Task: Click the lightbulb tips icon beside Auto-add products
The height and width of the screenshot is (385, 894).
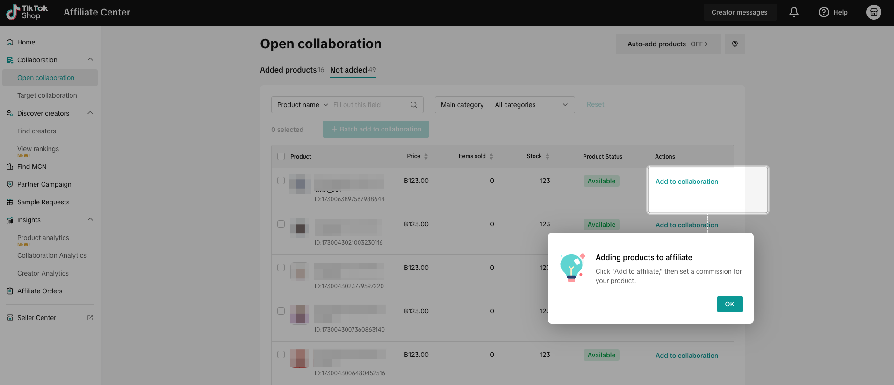Action: click(x=735, y=44)
